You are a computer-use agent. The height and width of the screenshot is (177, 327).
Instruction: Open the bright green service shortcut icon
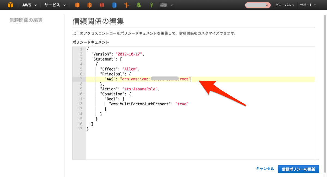[x=139, y=5]
